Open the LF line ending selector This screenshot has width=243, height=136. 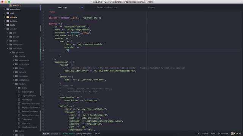[198, 133]
